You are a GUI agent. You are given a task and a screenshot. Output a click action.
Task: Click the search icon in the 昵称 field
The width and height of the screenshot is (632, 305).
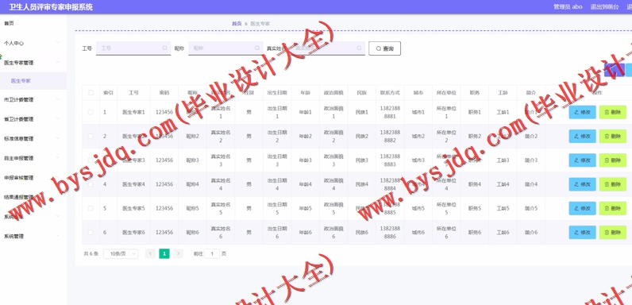[257, 48]
